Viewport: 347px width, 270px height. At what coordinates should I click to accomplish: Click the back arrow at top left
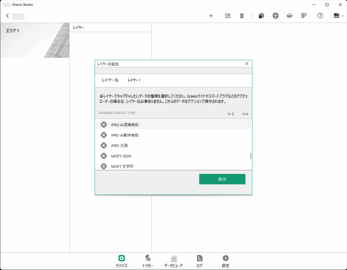[x=7, y=16]
